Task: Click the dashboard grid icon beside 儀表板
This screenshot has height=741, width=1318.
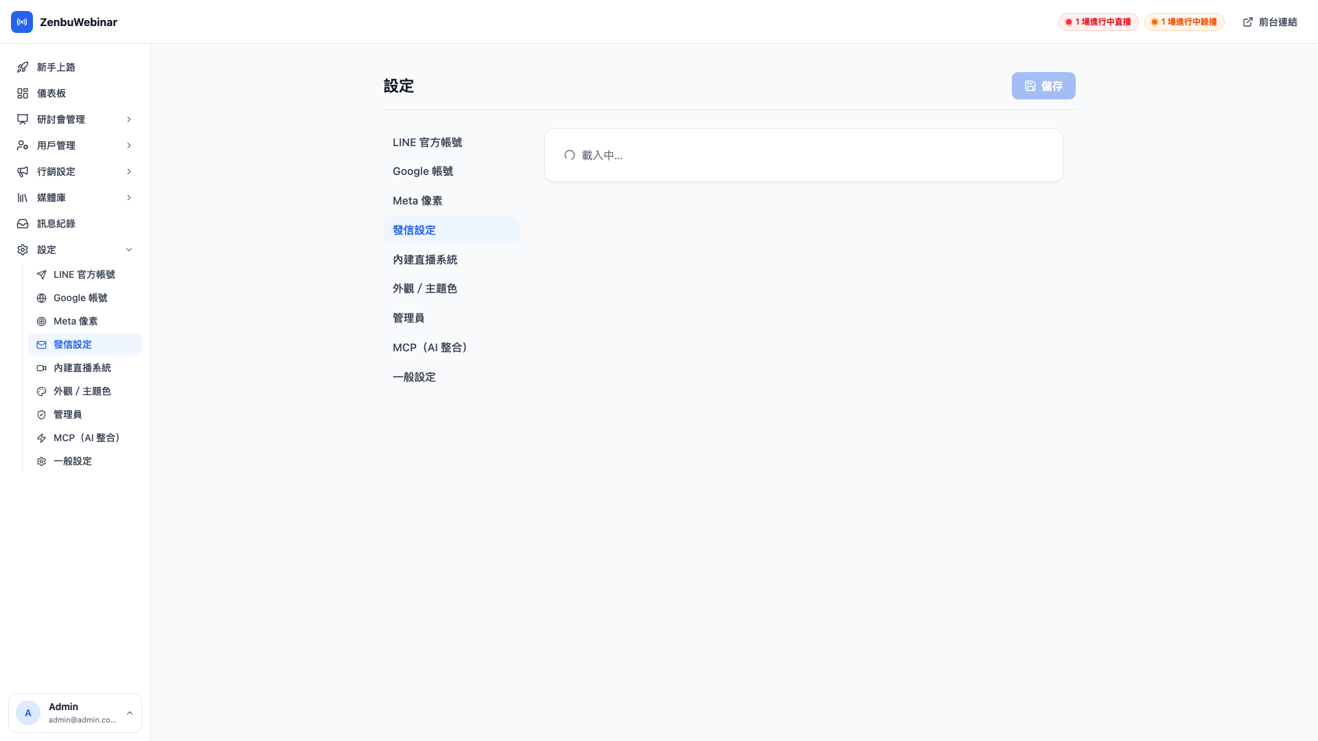Action: (23, 93)
